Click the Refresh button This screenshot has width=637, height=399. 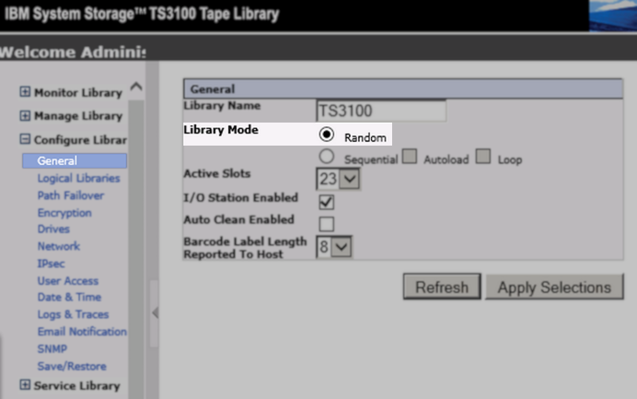point(442,287)
